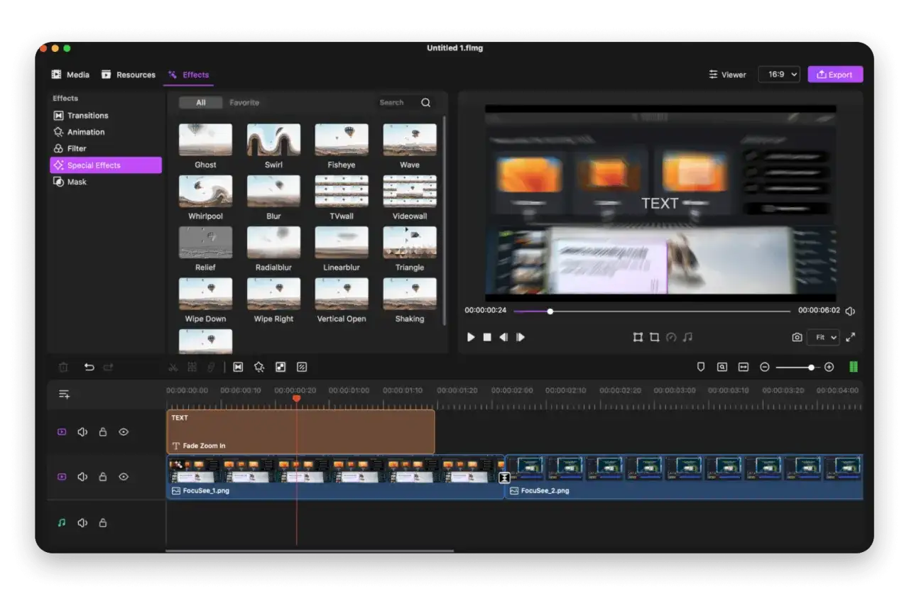The image size is (909, 601).
Task: Switch to the Media tab
Action: (70, 75)
